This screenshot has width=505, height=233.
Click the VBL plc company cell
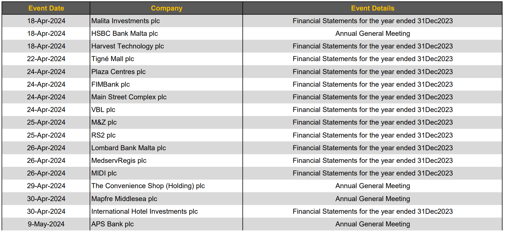coord(166,110)
